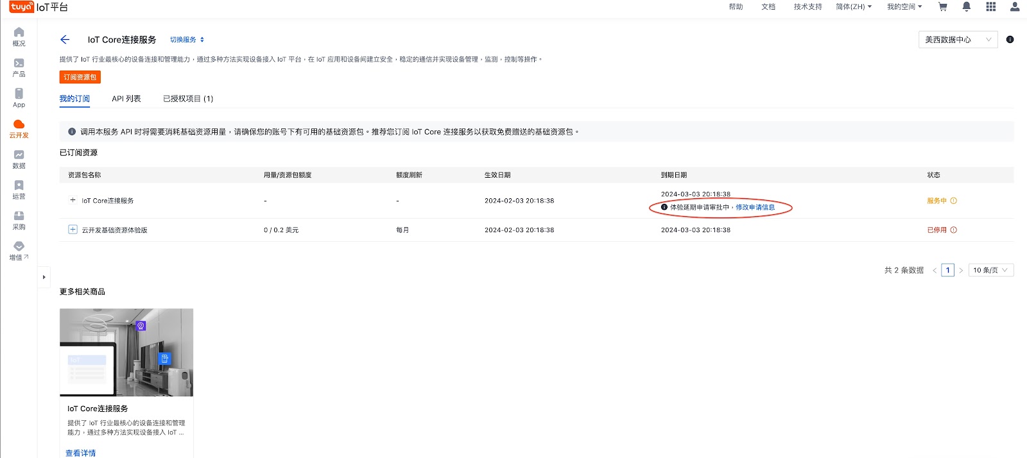
Task: Click the 服务中 status text
Action: (936, 201)
